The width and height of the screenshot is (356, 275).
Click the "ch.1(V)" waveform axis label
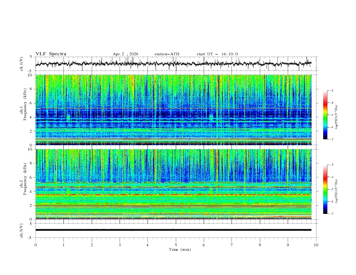[x=22, y=64]
